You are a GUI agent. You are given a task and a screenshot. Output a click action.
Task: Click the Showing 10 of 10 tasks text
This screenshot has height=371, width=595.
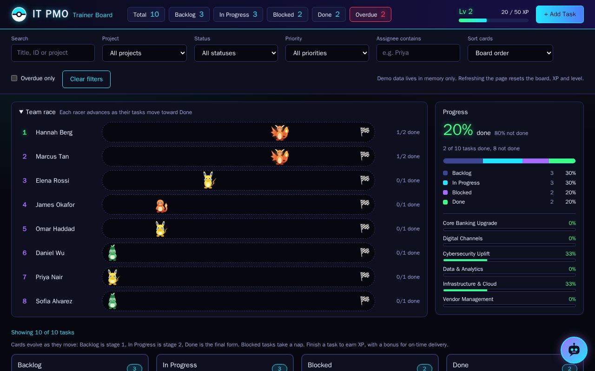[x=43, y=333]
